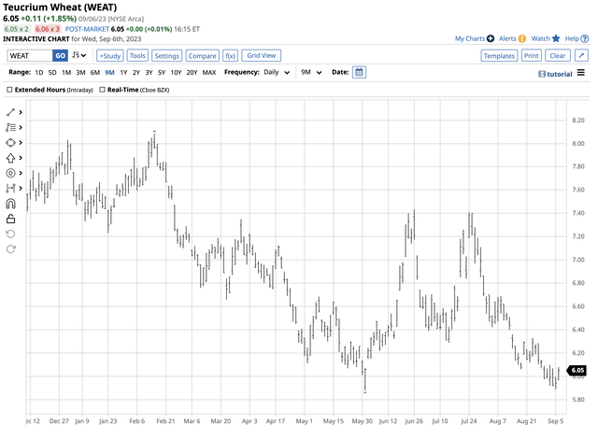
Task: Open the Frequency Daily dropdown
Action: 277,72
